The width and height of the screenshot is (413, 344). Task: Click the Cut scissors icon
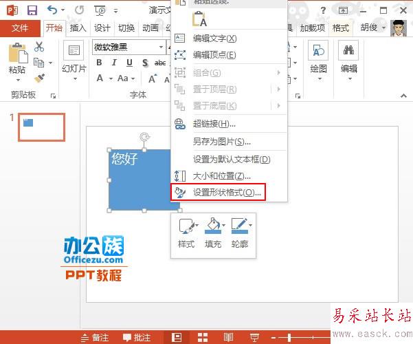click(39, 46)
